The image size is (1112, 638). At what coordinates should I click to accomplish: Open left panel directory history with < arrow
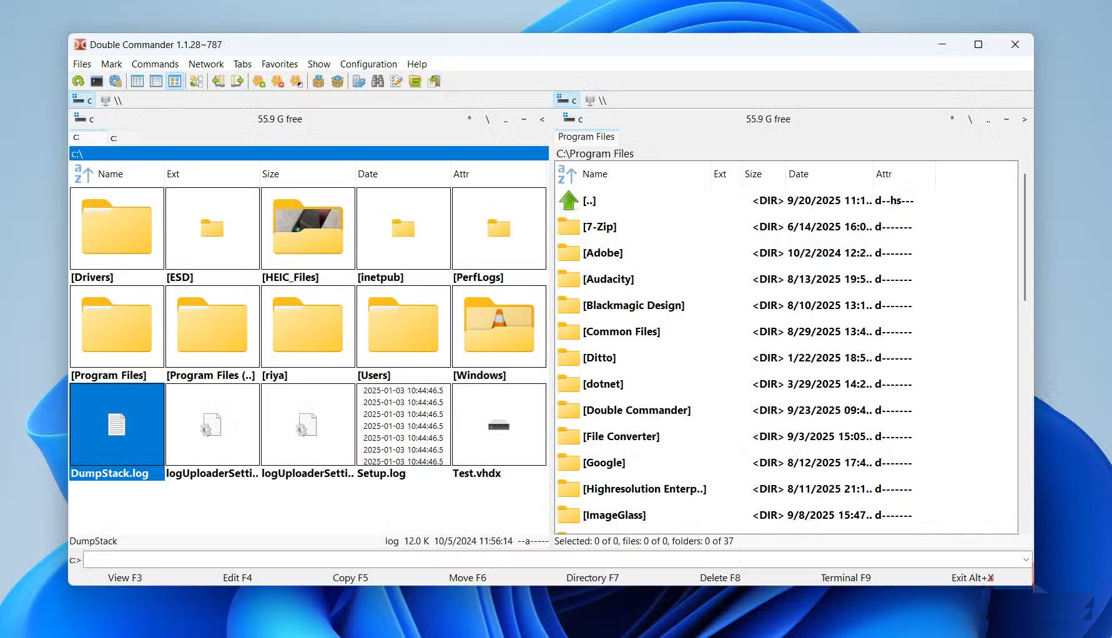(541, 119)
